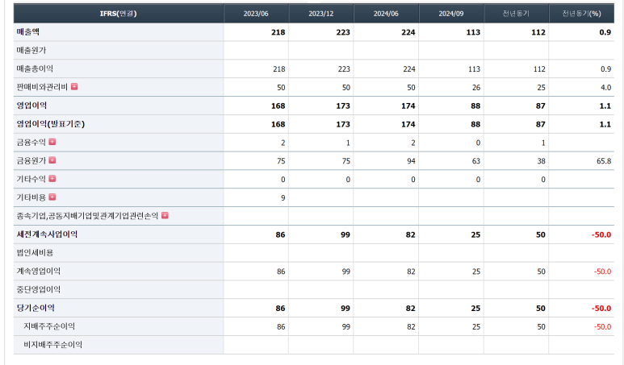Select the 금융원가 row label
Image resolution: width=624 pixels, height=365 pixels.
pyautogui.click(x=31, y=160)
